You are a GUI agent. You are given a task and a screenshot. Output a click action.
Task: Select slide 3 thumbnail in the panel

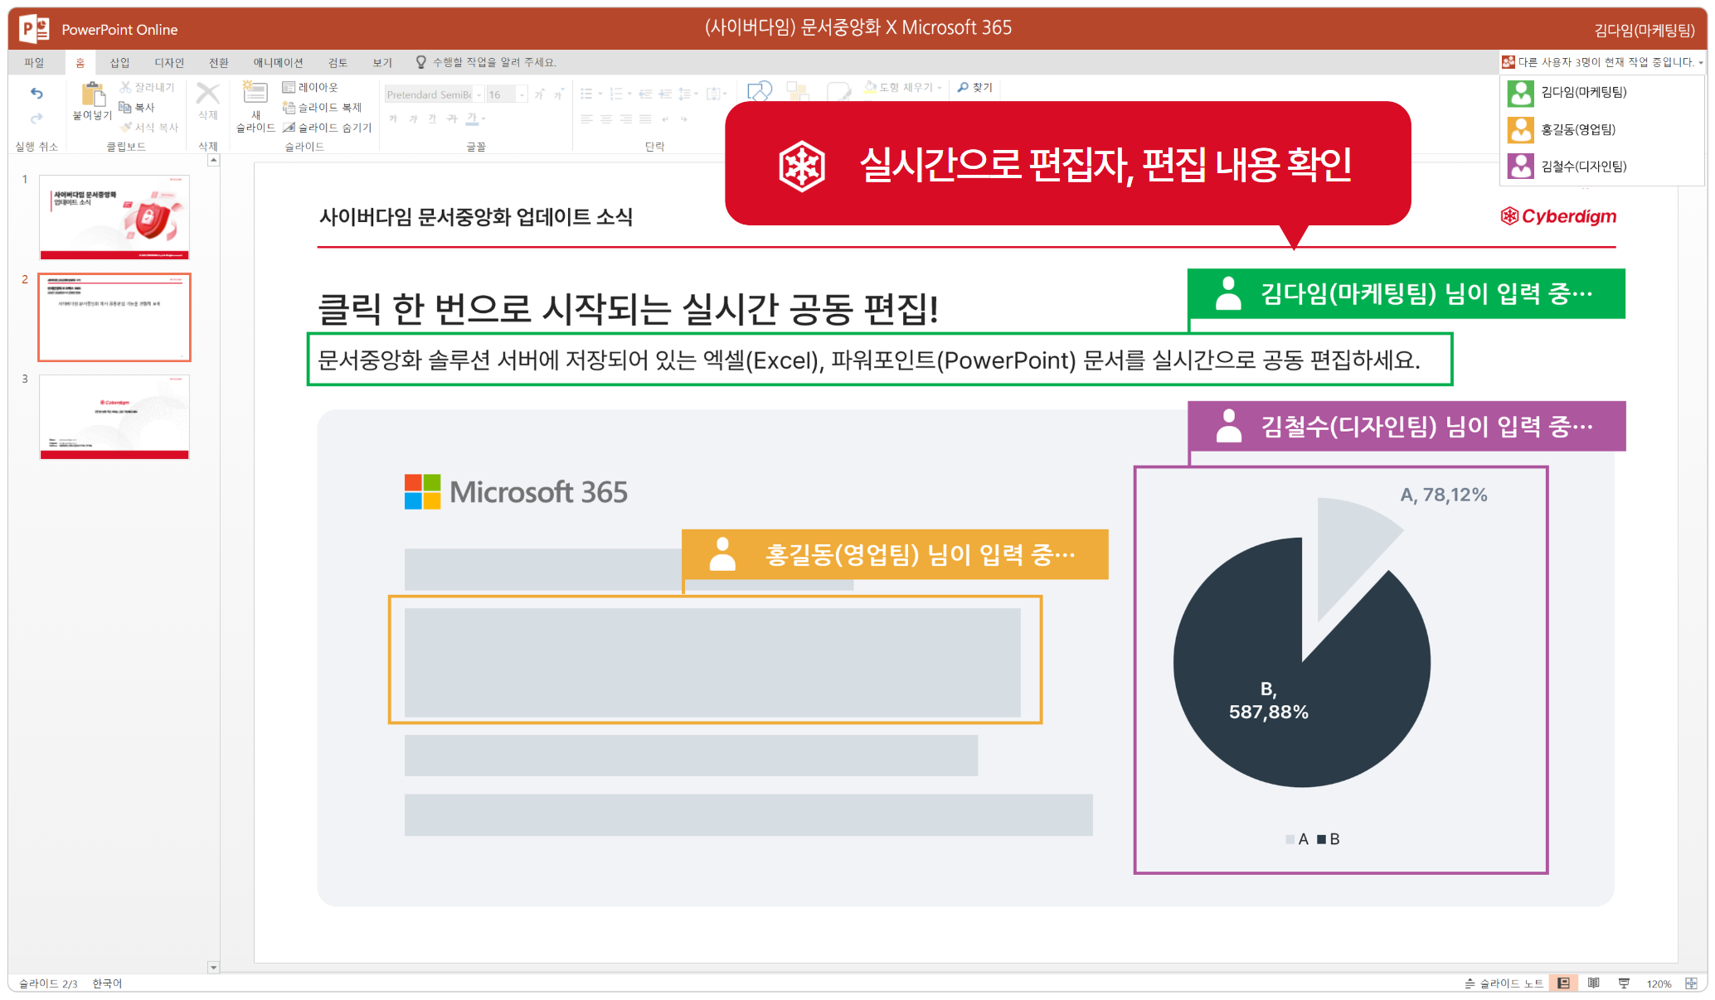[x=114, y=417]
